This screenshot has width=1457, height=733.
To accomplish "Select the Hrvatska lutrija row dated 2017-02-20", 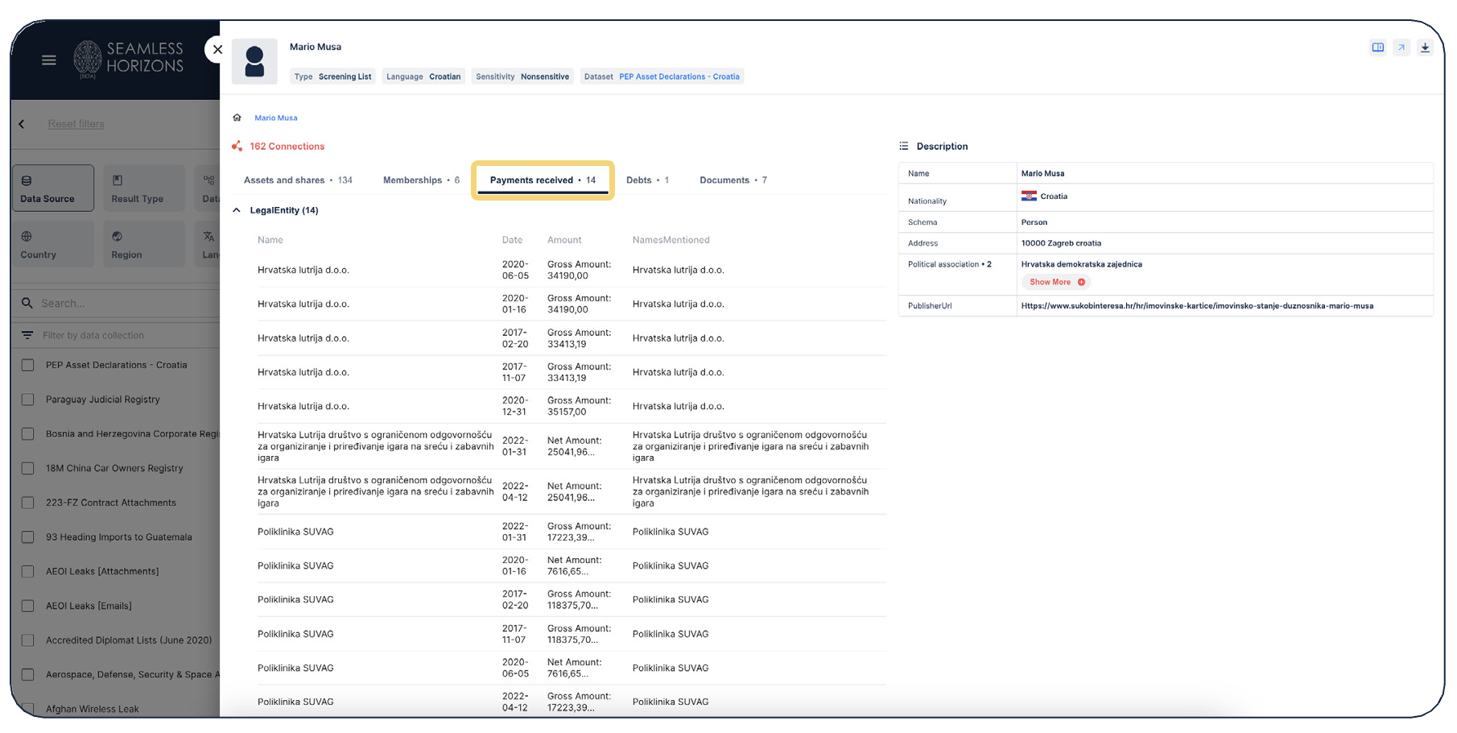I will [x=572, y=338].
